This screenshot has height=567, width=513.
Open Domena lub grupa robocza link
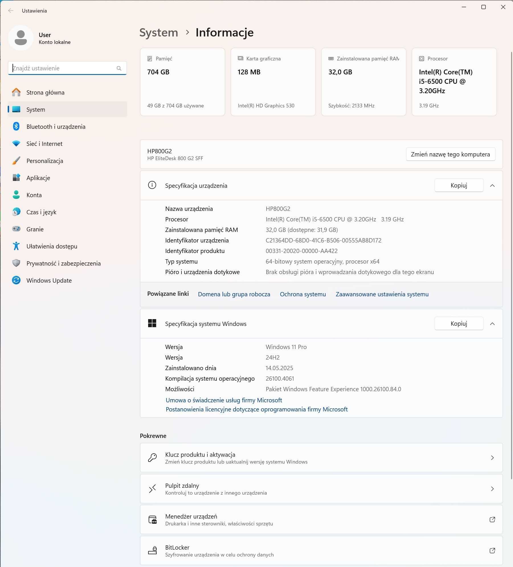[234, 294]
